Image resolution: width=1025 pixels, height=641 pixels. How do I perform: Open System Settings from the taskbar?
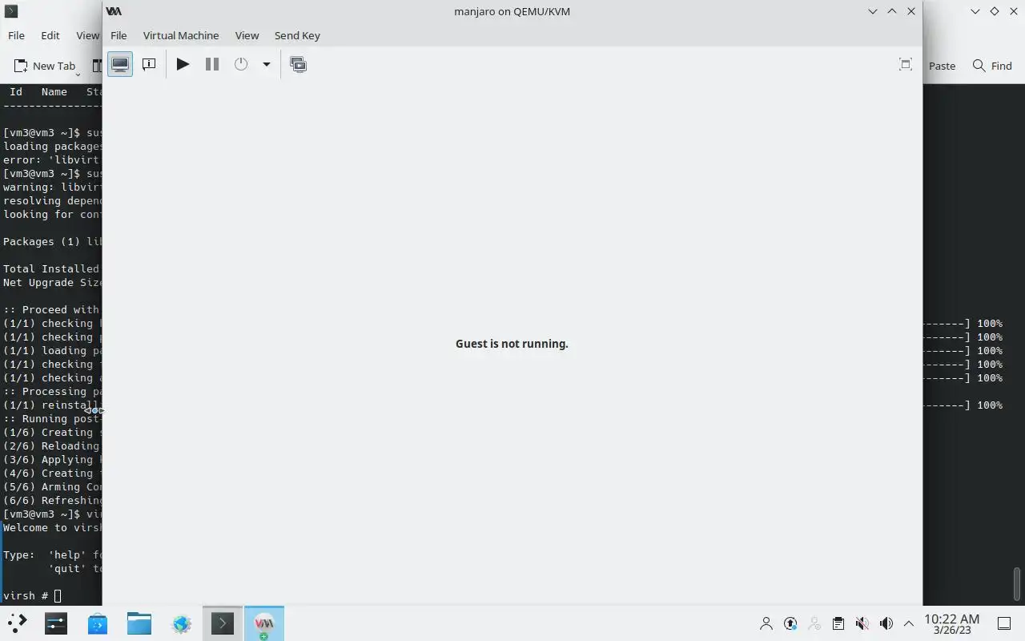click(56, 623)
